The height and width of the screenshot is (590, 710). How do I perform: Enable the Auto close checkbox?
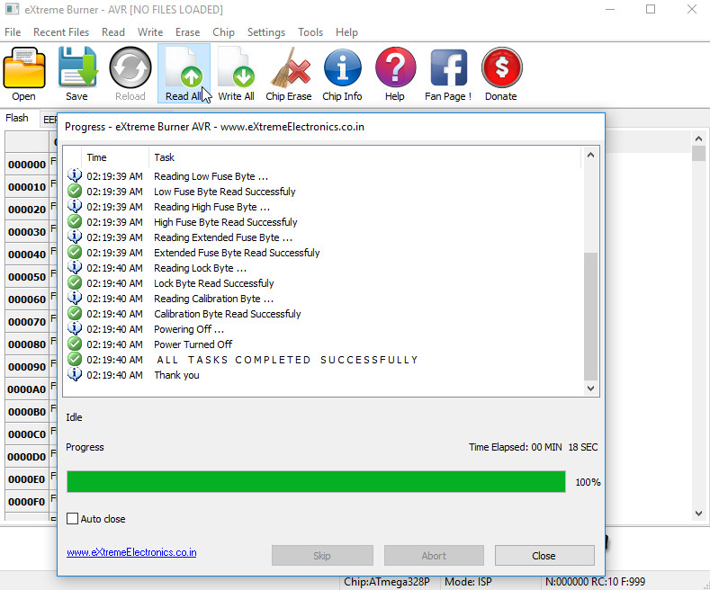point(73,519)
